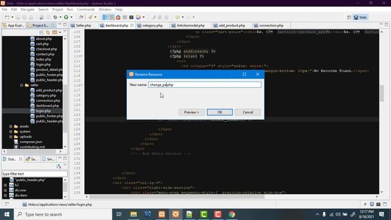Expand the assets folder
391x220 pixels.
click(10, 127)
